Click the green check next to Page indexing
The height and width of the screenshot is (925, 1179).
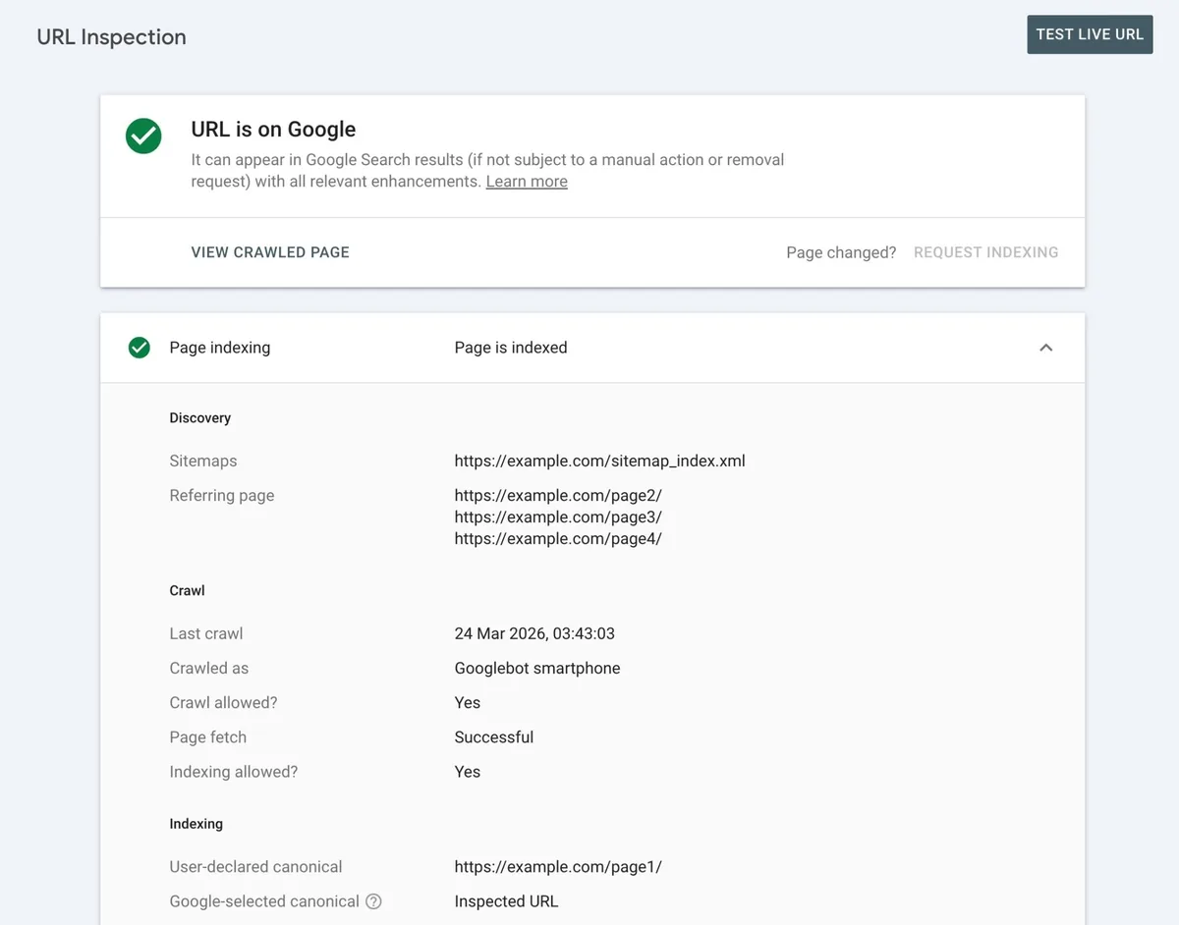coord(140,348)
